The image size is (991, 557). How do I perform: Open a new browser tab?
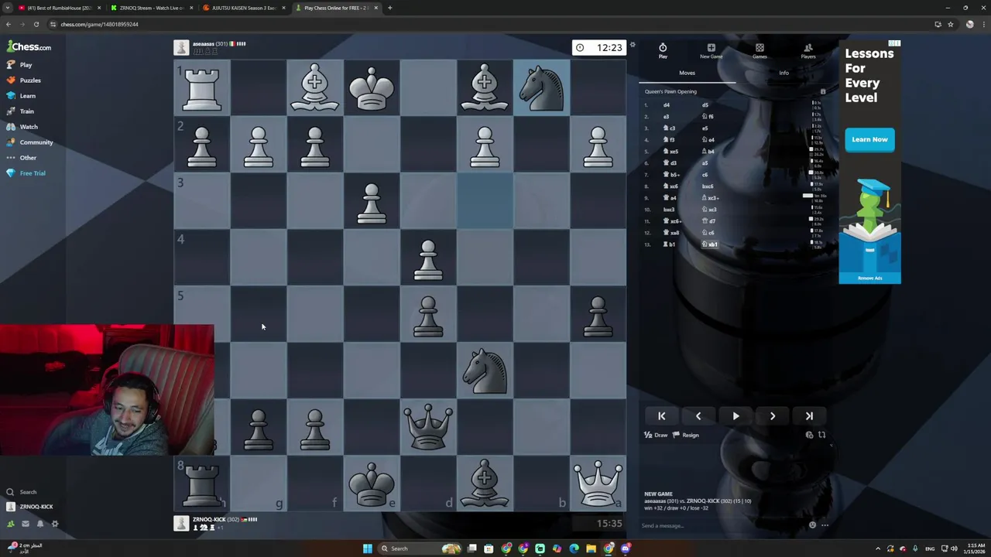coord(389,8)
